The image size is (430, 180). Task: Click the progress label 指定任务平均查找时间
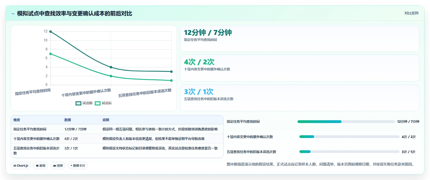tap(243, 122)
